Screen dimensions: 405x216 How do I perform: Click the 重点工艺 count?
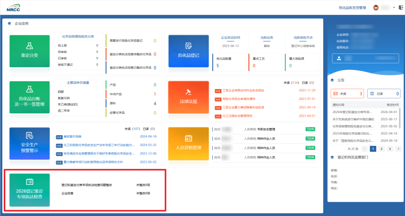(x=254, y=66)
